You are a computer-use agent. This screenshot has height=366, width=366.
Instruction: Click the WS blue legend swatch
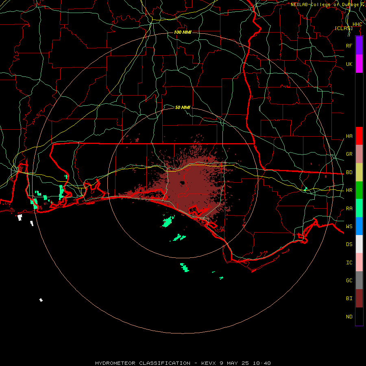click(x=359, y=226)
